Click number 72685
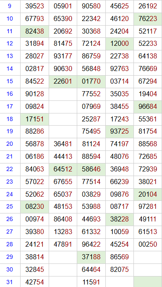This screenshot has height=287, width=162. (x=148, y=157)
